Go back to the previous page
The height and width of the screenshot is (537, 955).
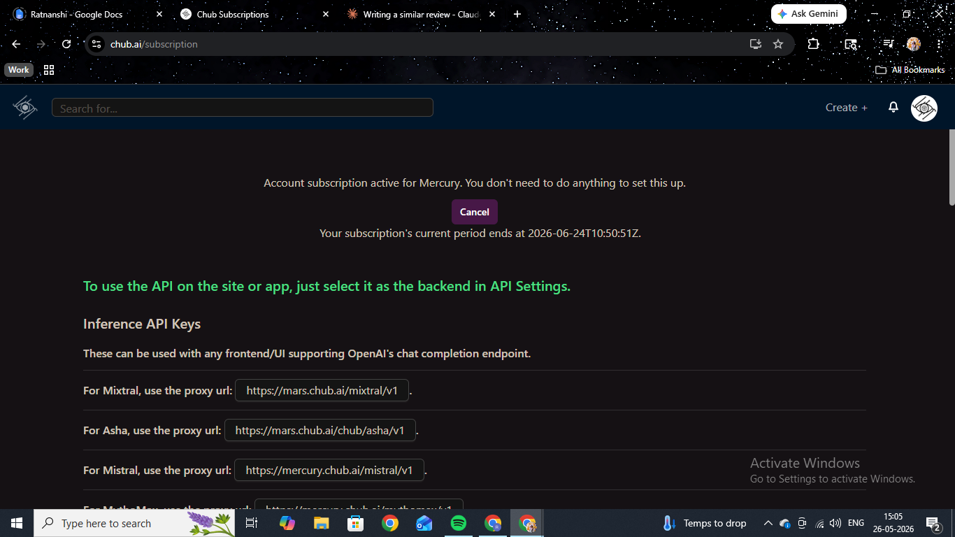click(x=16, y=44)
